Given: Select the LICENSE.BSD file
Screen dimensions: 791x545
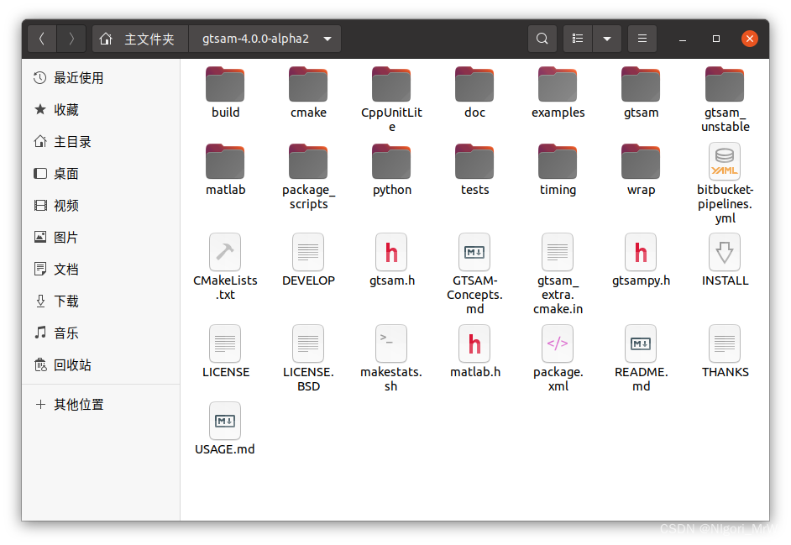Looking at the screenshot, I should [308, 359].
